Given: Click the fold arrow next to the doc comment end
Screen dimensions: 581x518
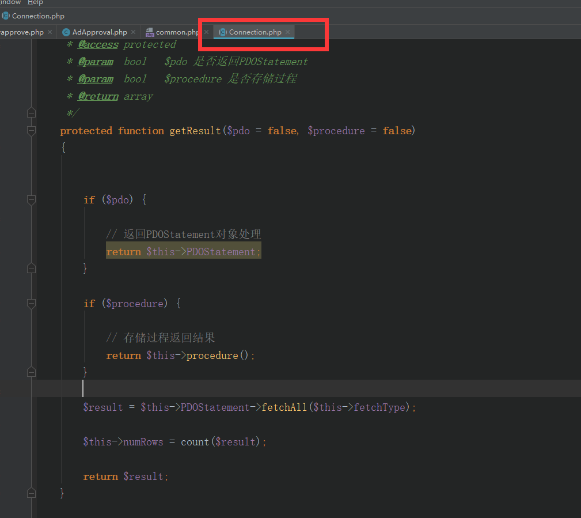Looking at the screenshot, I should click(x=32, y=112).
